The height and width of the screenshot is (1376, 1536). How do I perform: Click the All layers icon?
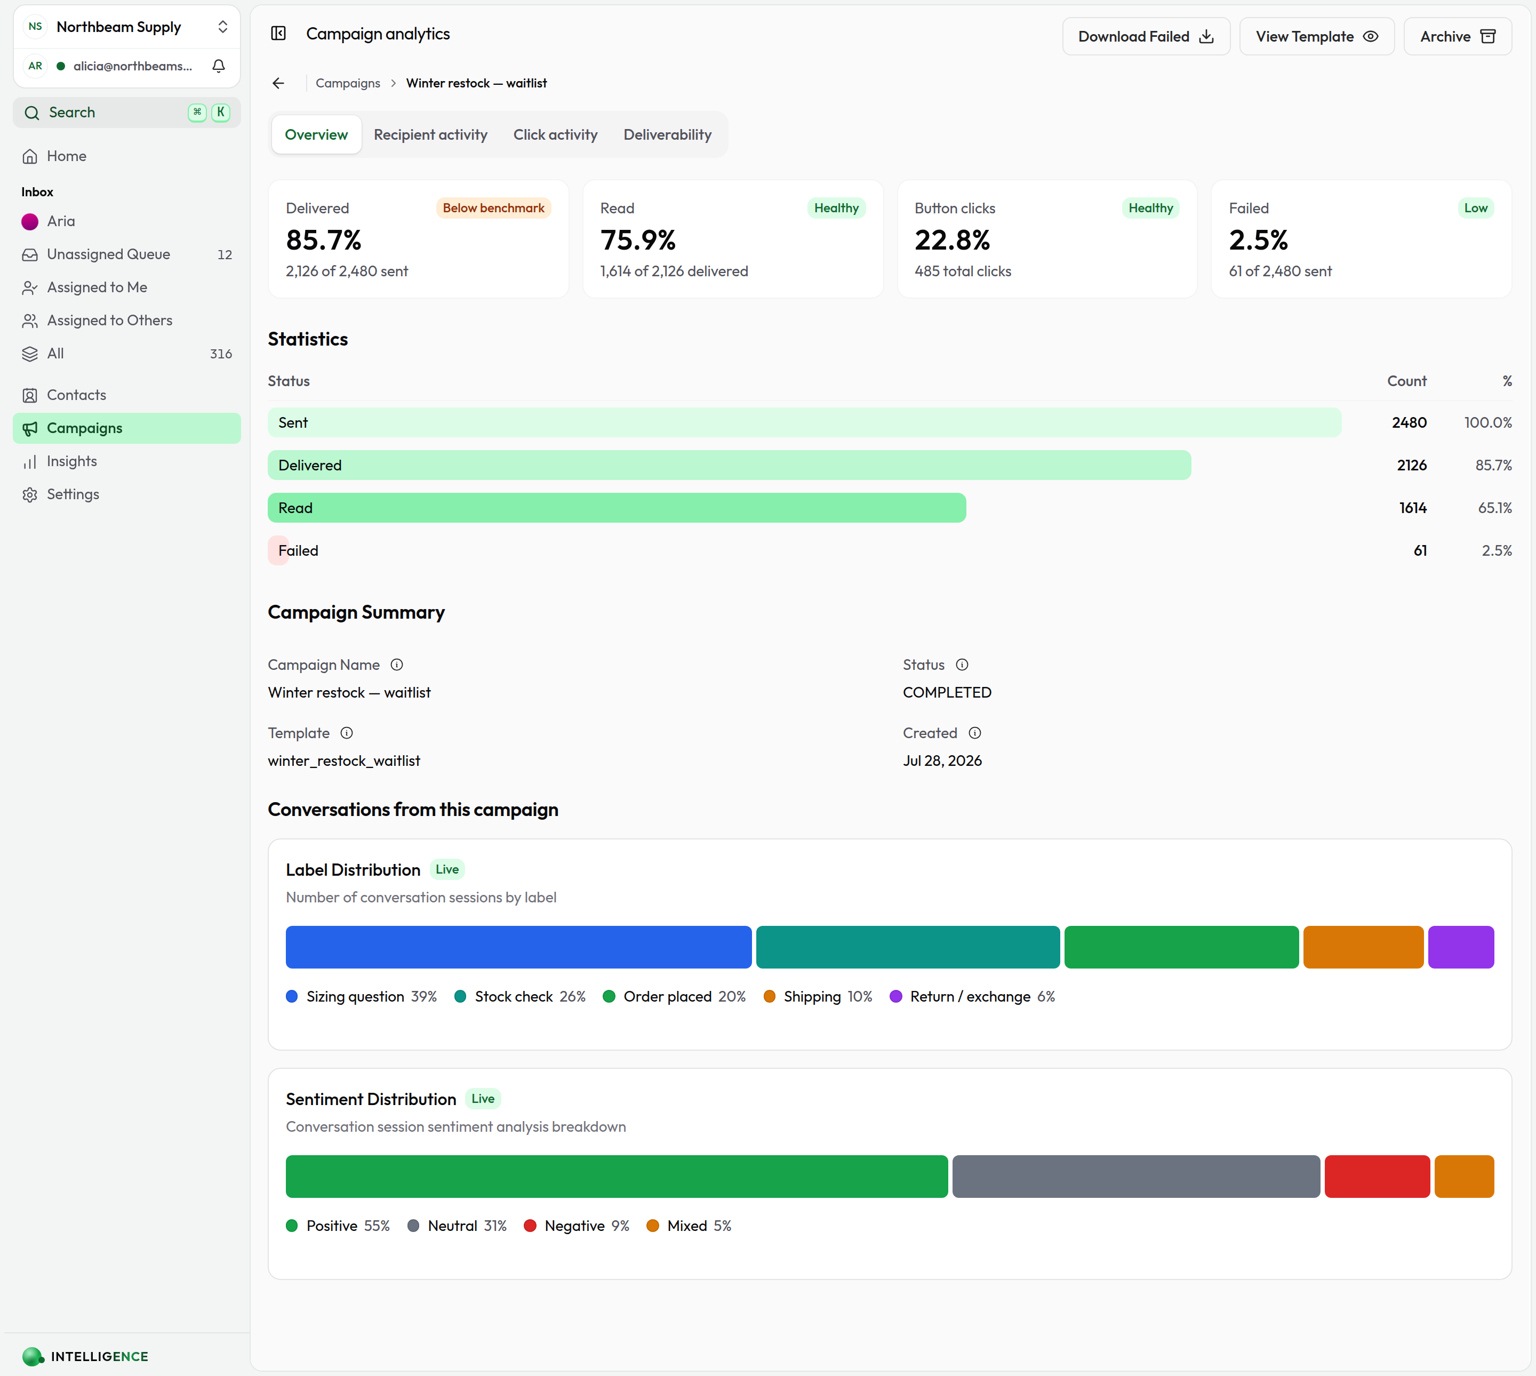(x=30, y=354)
